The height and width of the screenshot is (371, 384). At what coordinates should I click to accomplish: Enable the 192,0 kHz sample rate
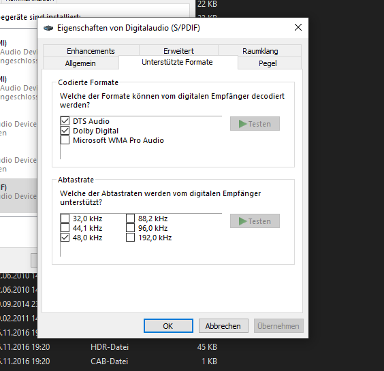tap(130, 238)
